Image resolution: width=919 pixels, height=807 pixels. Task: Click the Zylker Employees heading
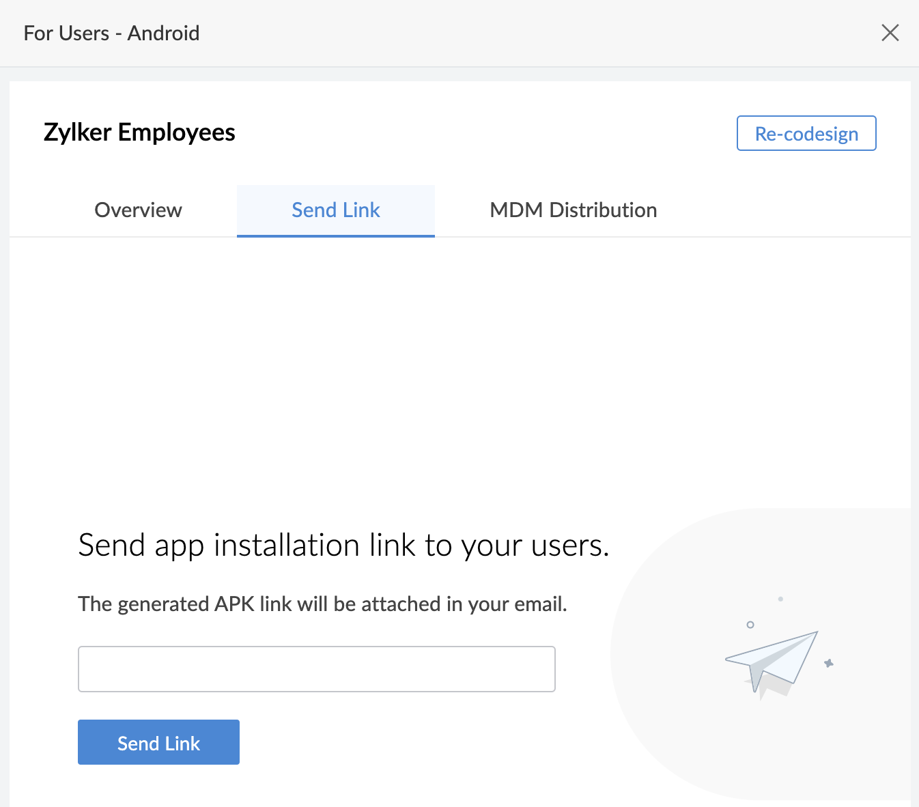[139, 132]
